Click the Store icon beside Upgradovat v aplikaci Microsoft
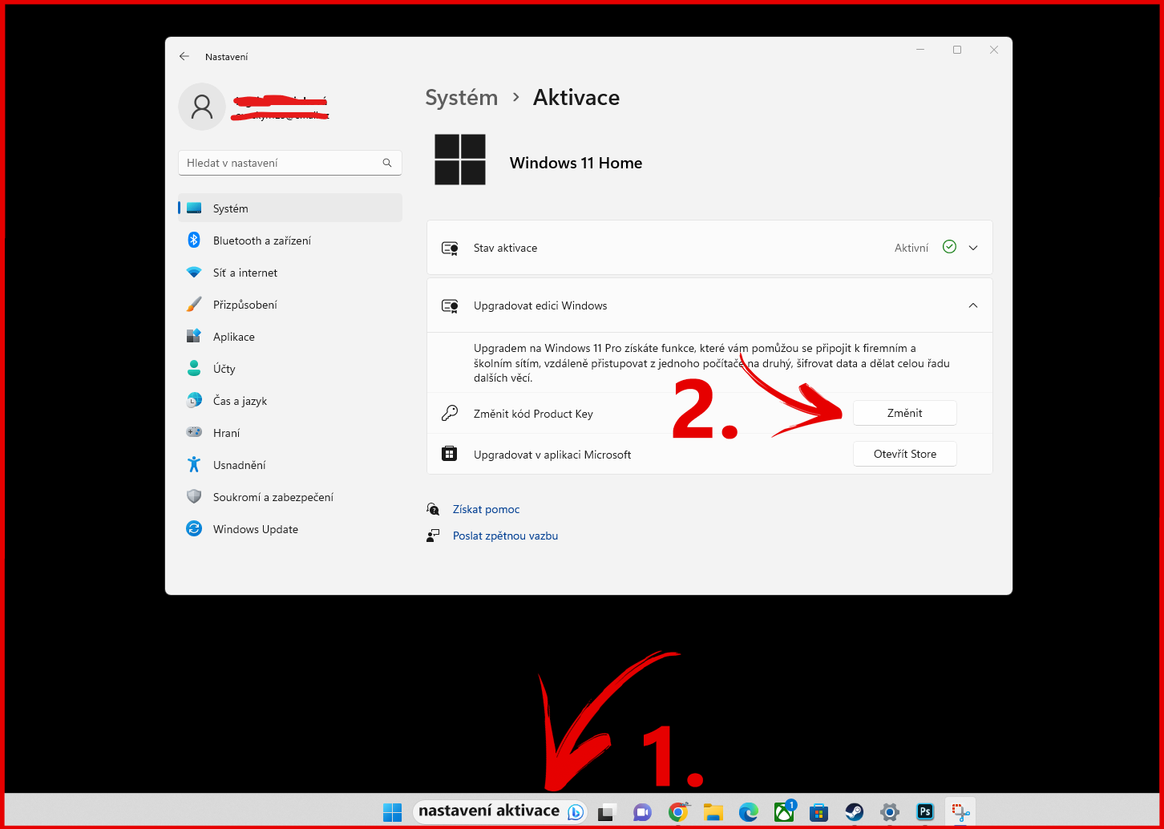The height and width of the screenshot is (829, 1164). [x=450, y=455]
